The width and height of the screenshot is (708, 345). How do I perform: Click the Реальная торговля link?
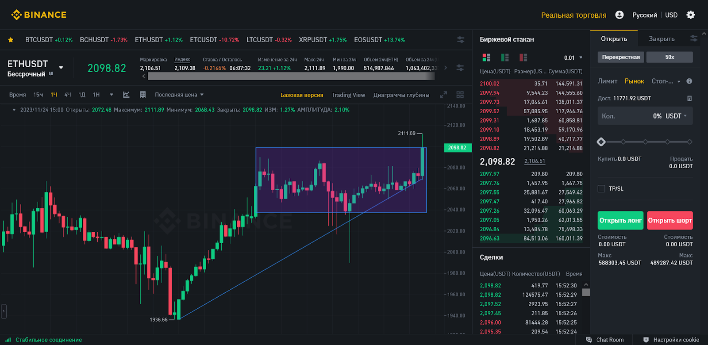coord(573,15)
